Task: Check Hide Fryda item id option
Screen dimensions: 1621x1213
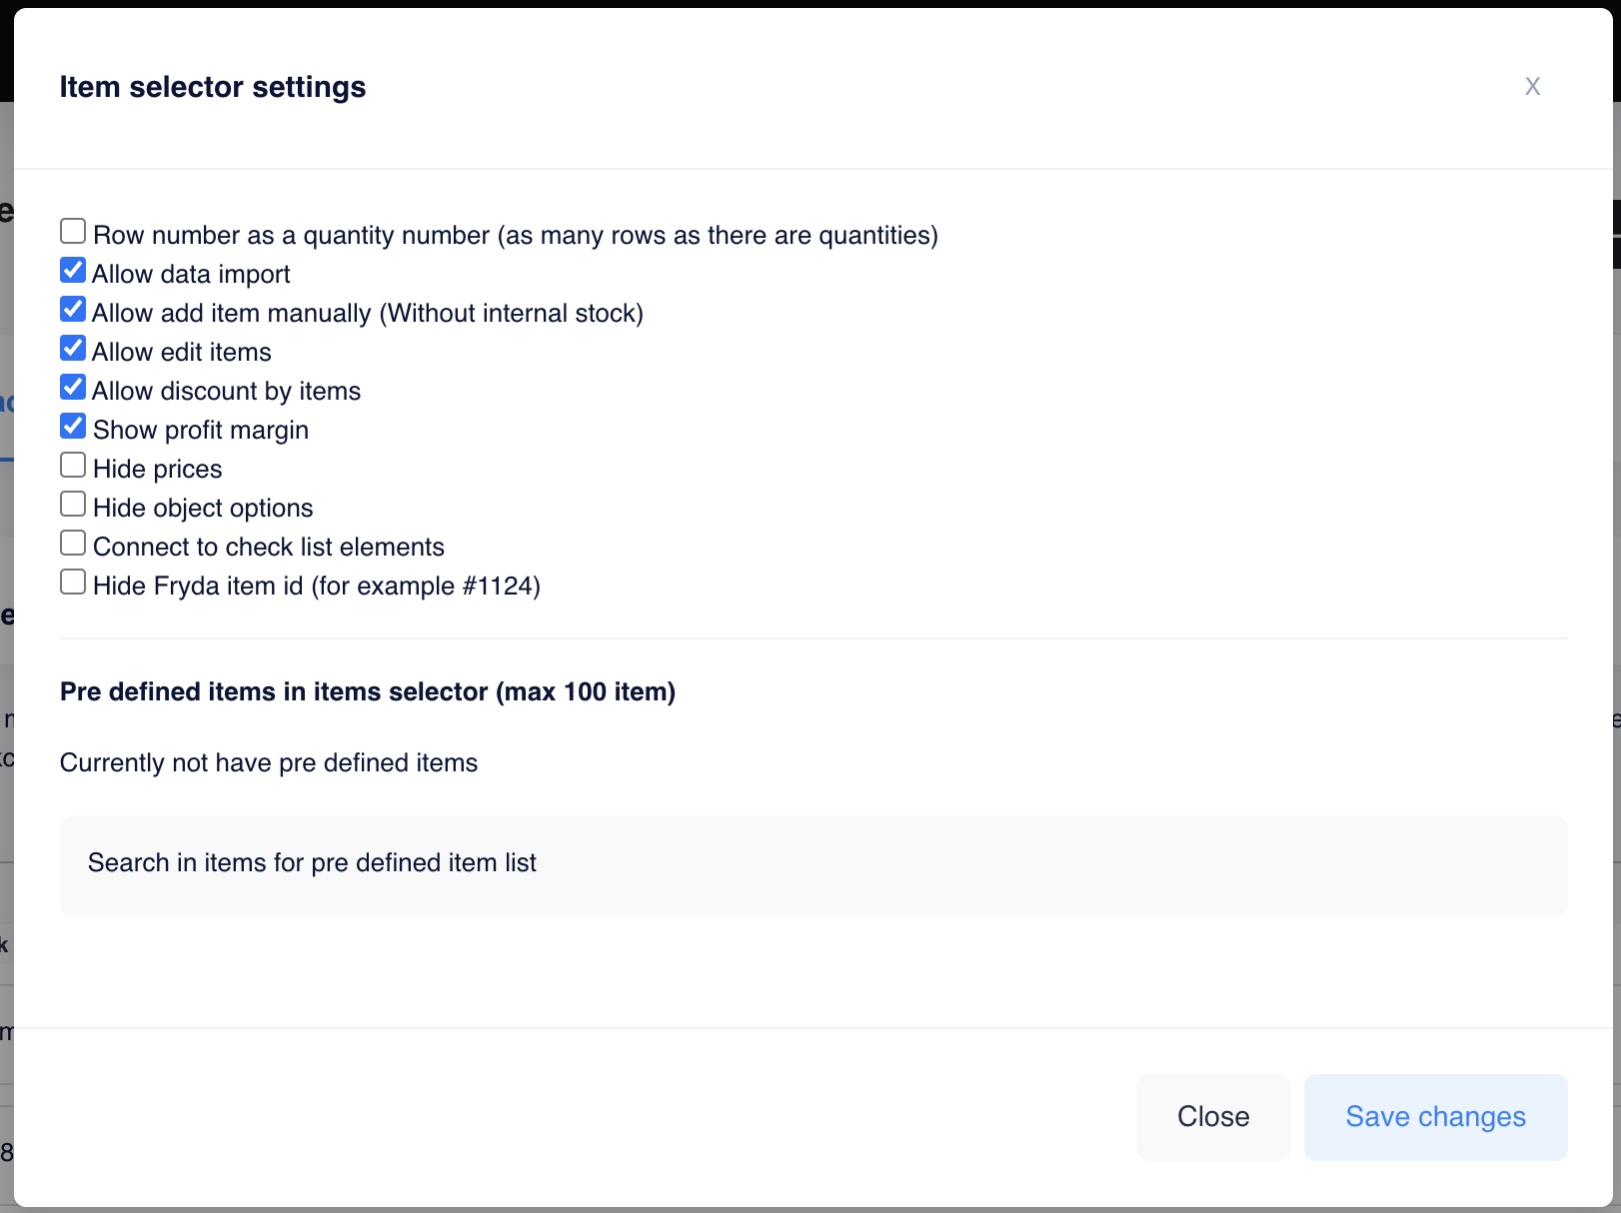Action: pos(73,583)
